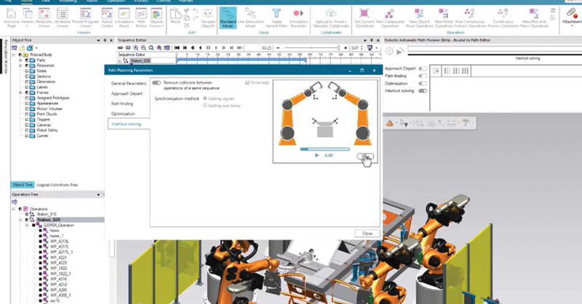Open the Attributes Viewer
This screenshot has width=582, height=304.
(x=63, y=17)
